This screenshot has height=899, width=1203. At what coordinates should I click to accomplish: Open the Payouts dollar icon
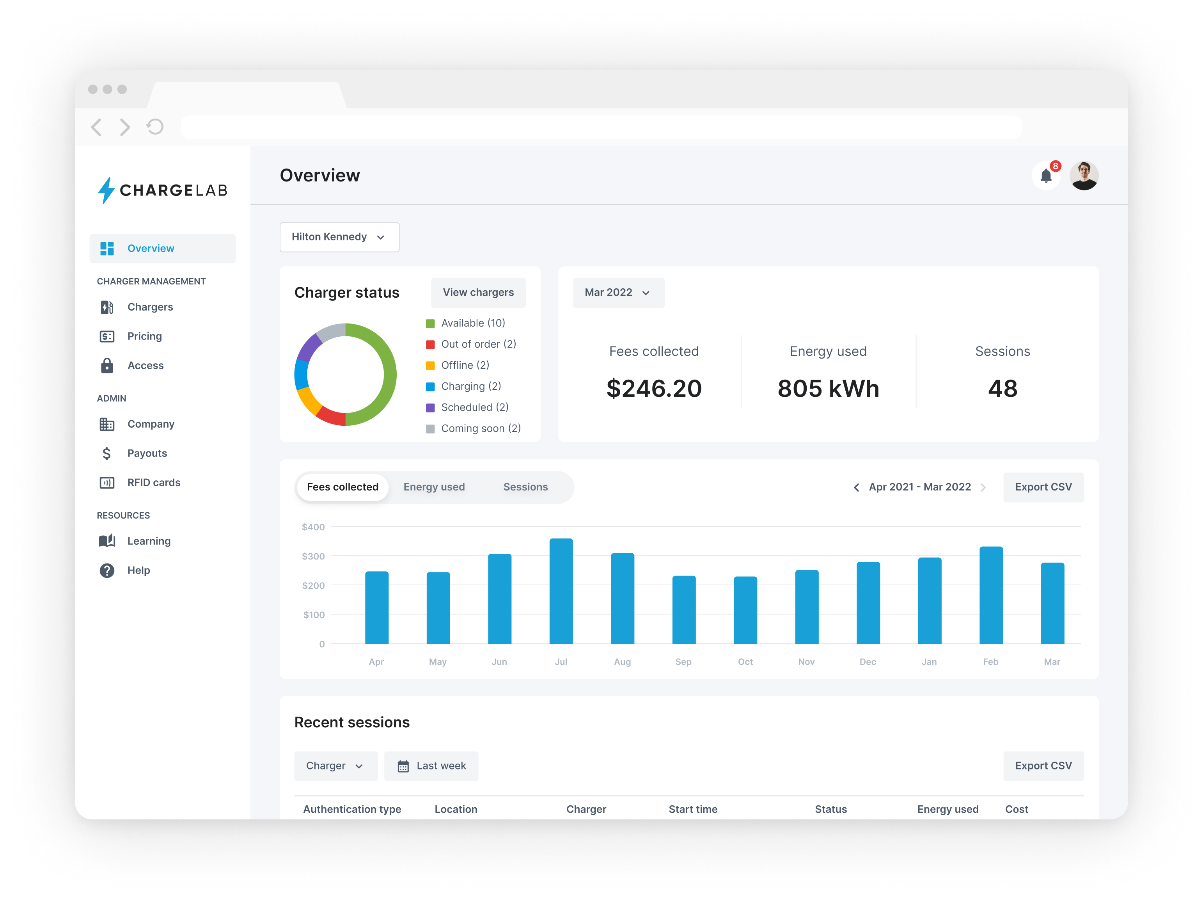point(107,453)
